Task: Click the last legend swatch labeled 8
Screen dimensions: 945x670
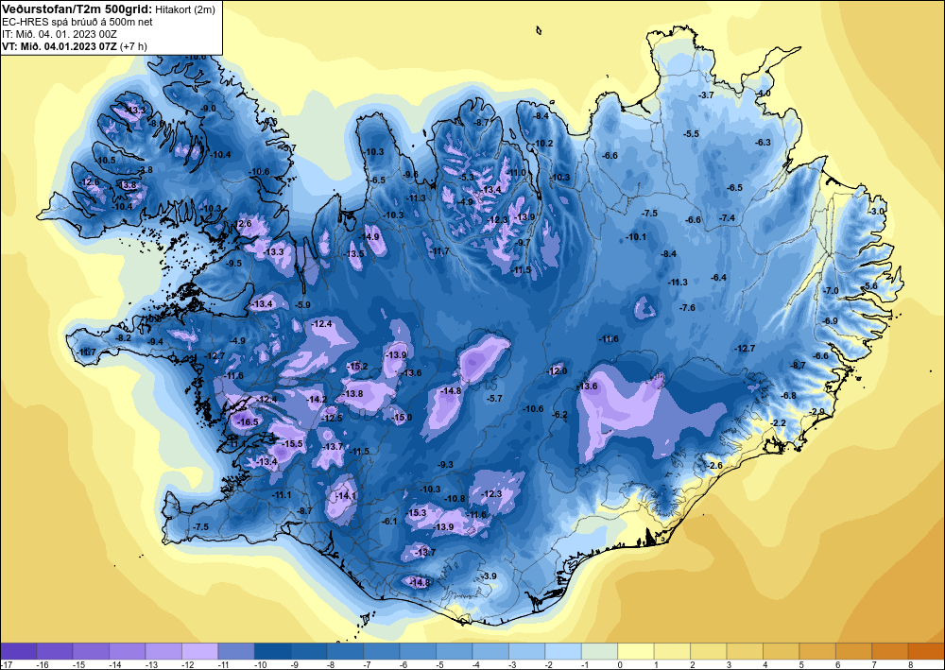Action: click(927, 651)
